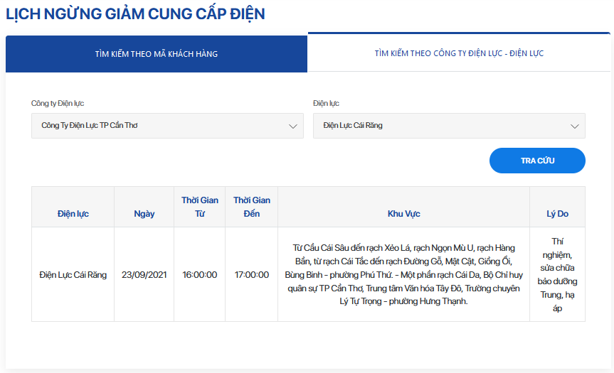Switch to Tìm kiếm theo mã khách hàng tab
The image size is (614, 373).
(x=157, y=54)
